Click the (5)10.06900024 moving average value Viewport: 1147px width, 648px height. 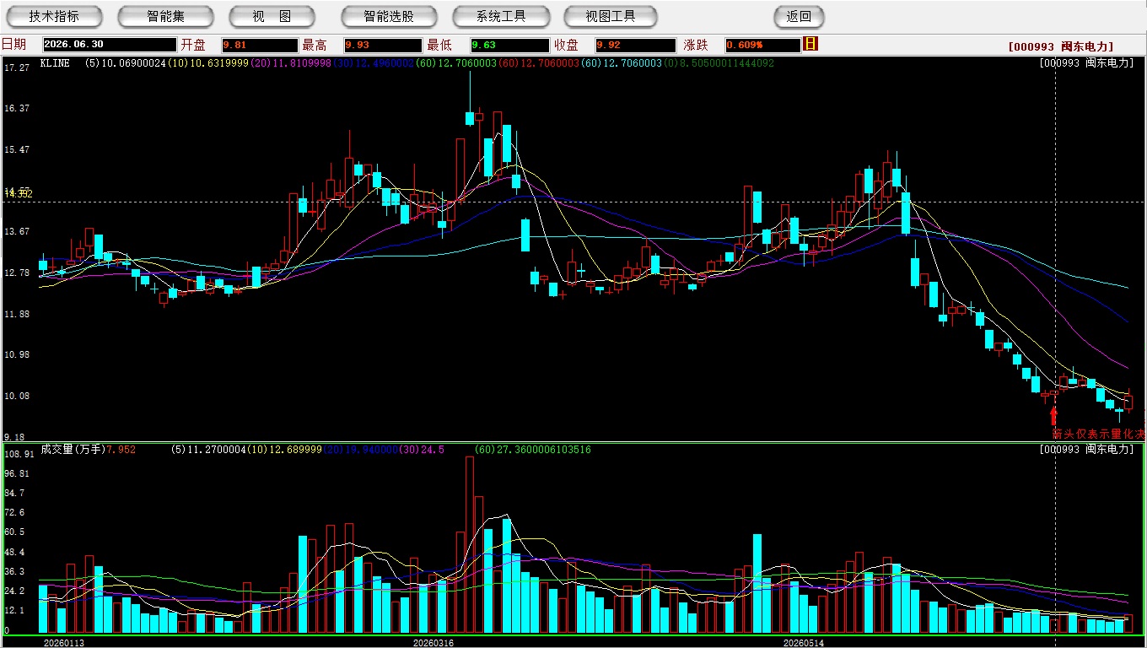tap(126, 63)
